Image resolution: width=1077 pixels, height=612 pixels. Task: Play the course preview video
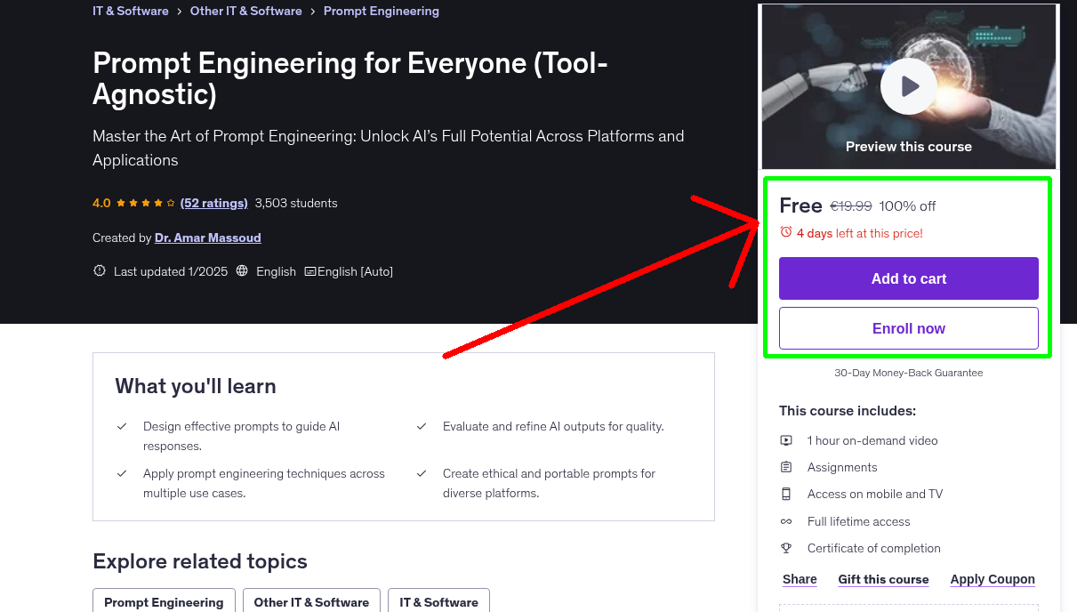click(909, 86)
